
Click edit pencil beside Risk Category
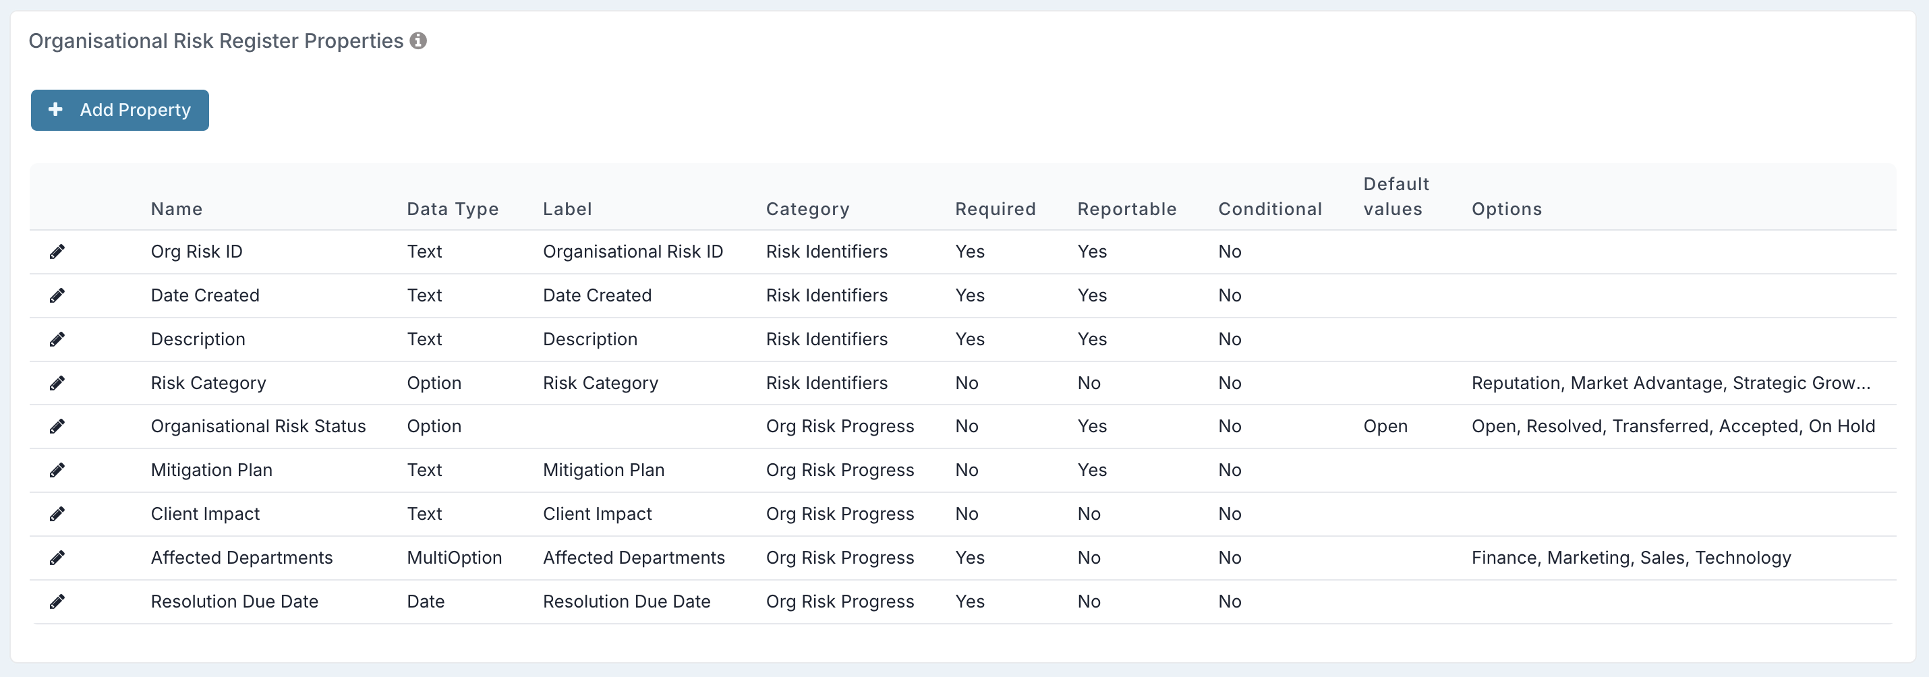(x=57, y=384)
